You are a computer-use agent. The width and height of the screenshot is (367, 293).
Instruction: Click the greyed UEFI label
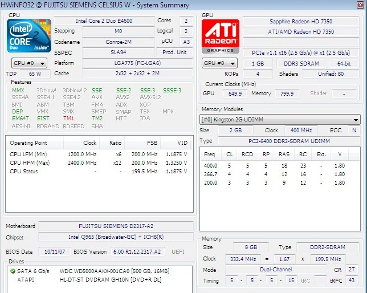(x=178, y=252)
